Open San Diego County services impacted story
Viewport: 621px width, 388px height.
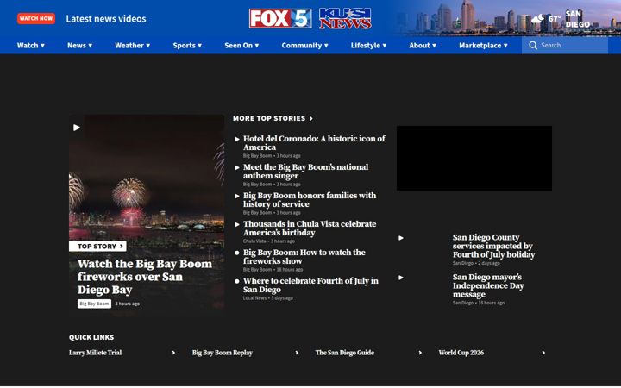pos(493,246)
